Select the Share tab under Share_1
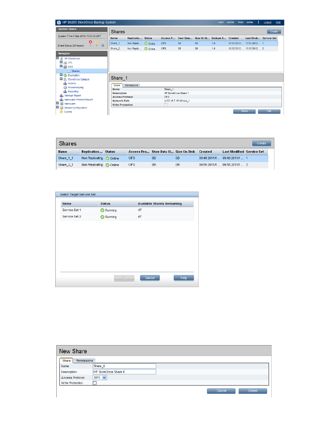 coord(117,85)
